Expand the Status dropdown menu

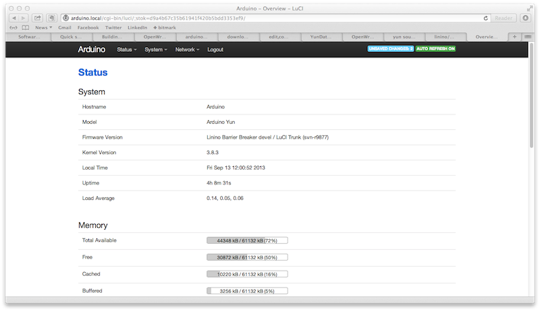coord(127,49)
